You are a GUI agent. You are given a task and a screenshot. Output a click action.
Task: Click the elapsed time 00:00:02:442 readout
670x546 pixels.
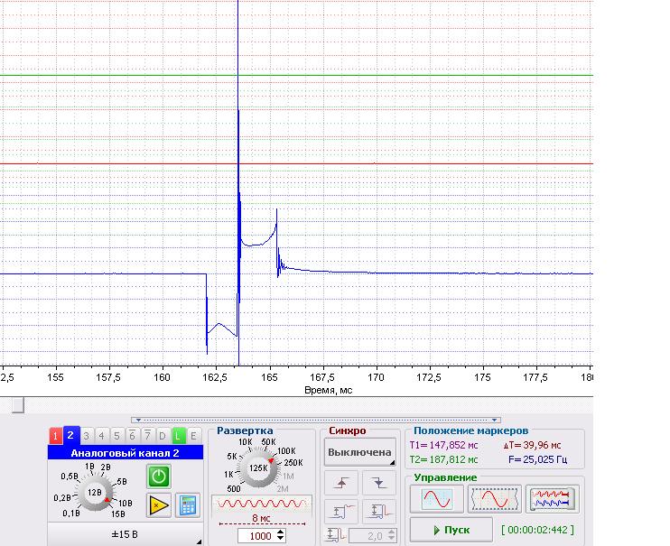pos(537,530)
